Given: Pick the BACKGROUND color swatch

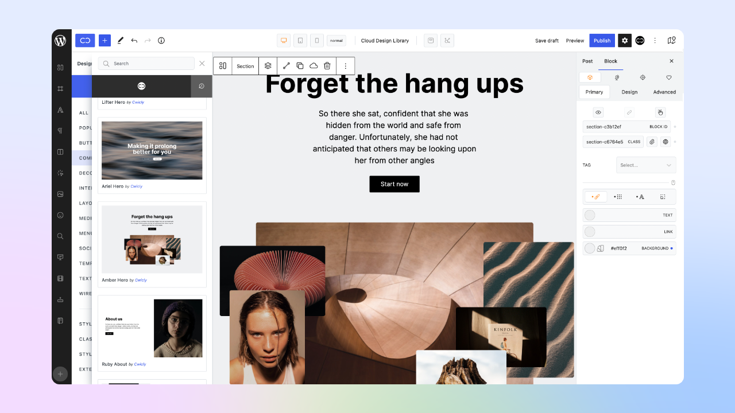Looking at the screenshot, I should (x=590, y=248).
